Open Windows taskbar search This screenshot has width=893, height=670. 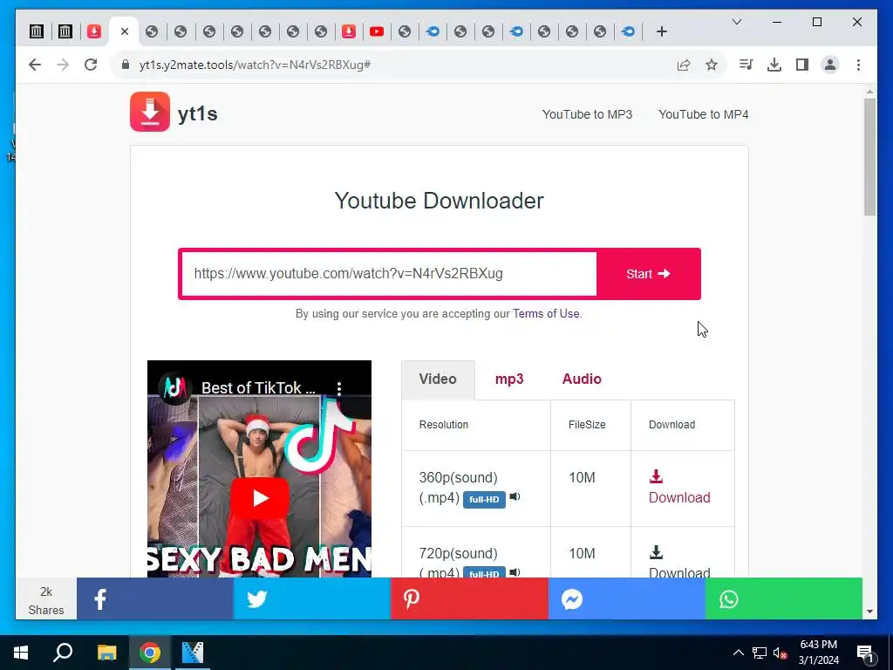click(x=63, y=653)
